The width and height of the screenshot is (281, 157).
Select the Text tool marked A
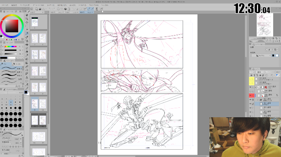tap(27, 77)
